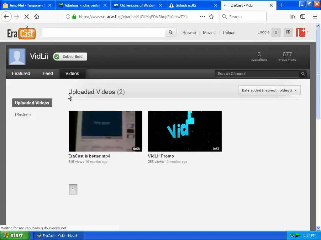
Task: Open EraCast is better.mp4 title link
Action: (89, 156)
